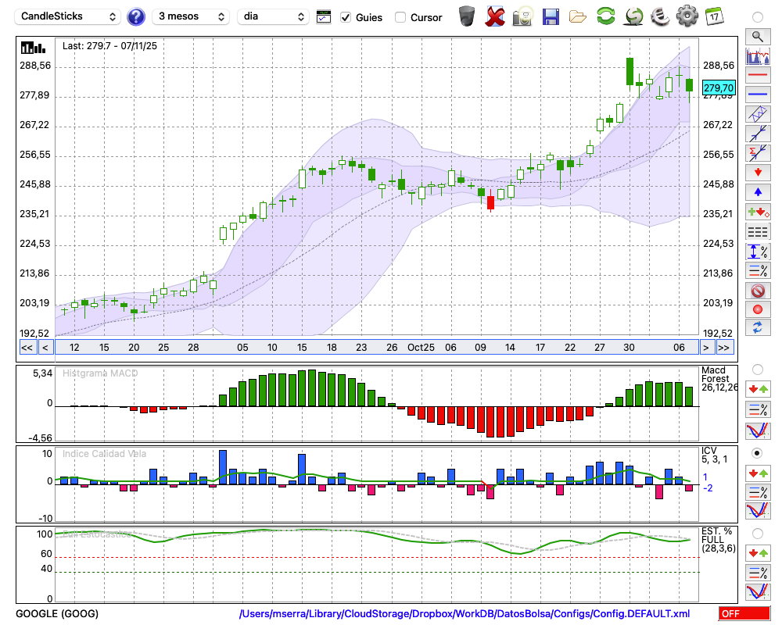Screen dimensions: 782x625
Task: Open the calendar icon showing 17
Action: pyautogui.click(x=713, y=16)
